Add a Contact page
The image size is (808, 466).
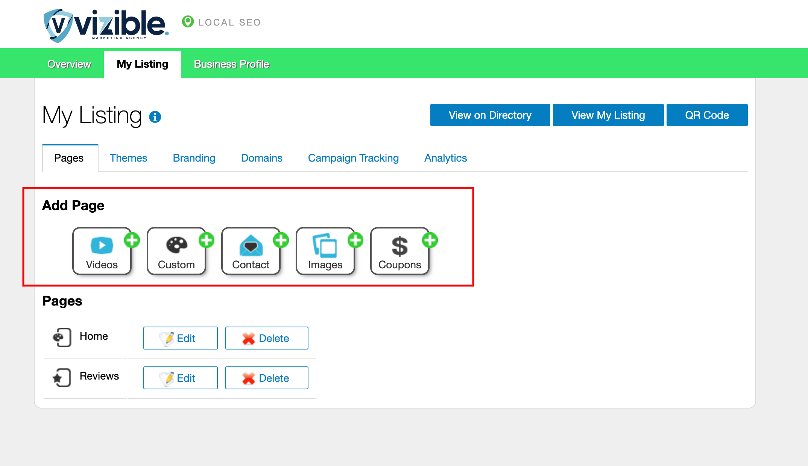tap(251, 251)
